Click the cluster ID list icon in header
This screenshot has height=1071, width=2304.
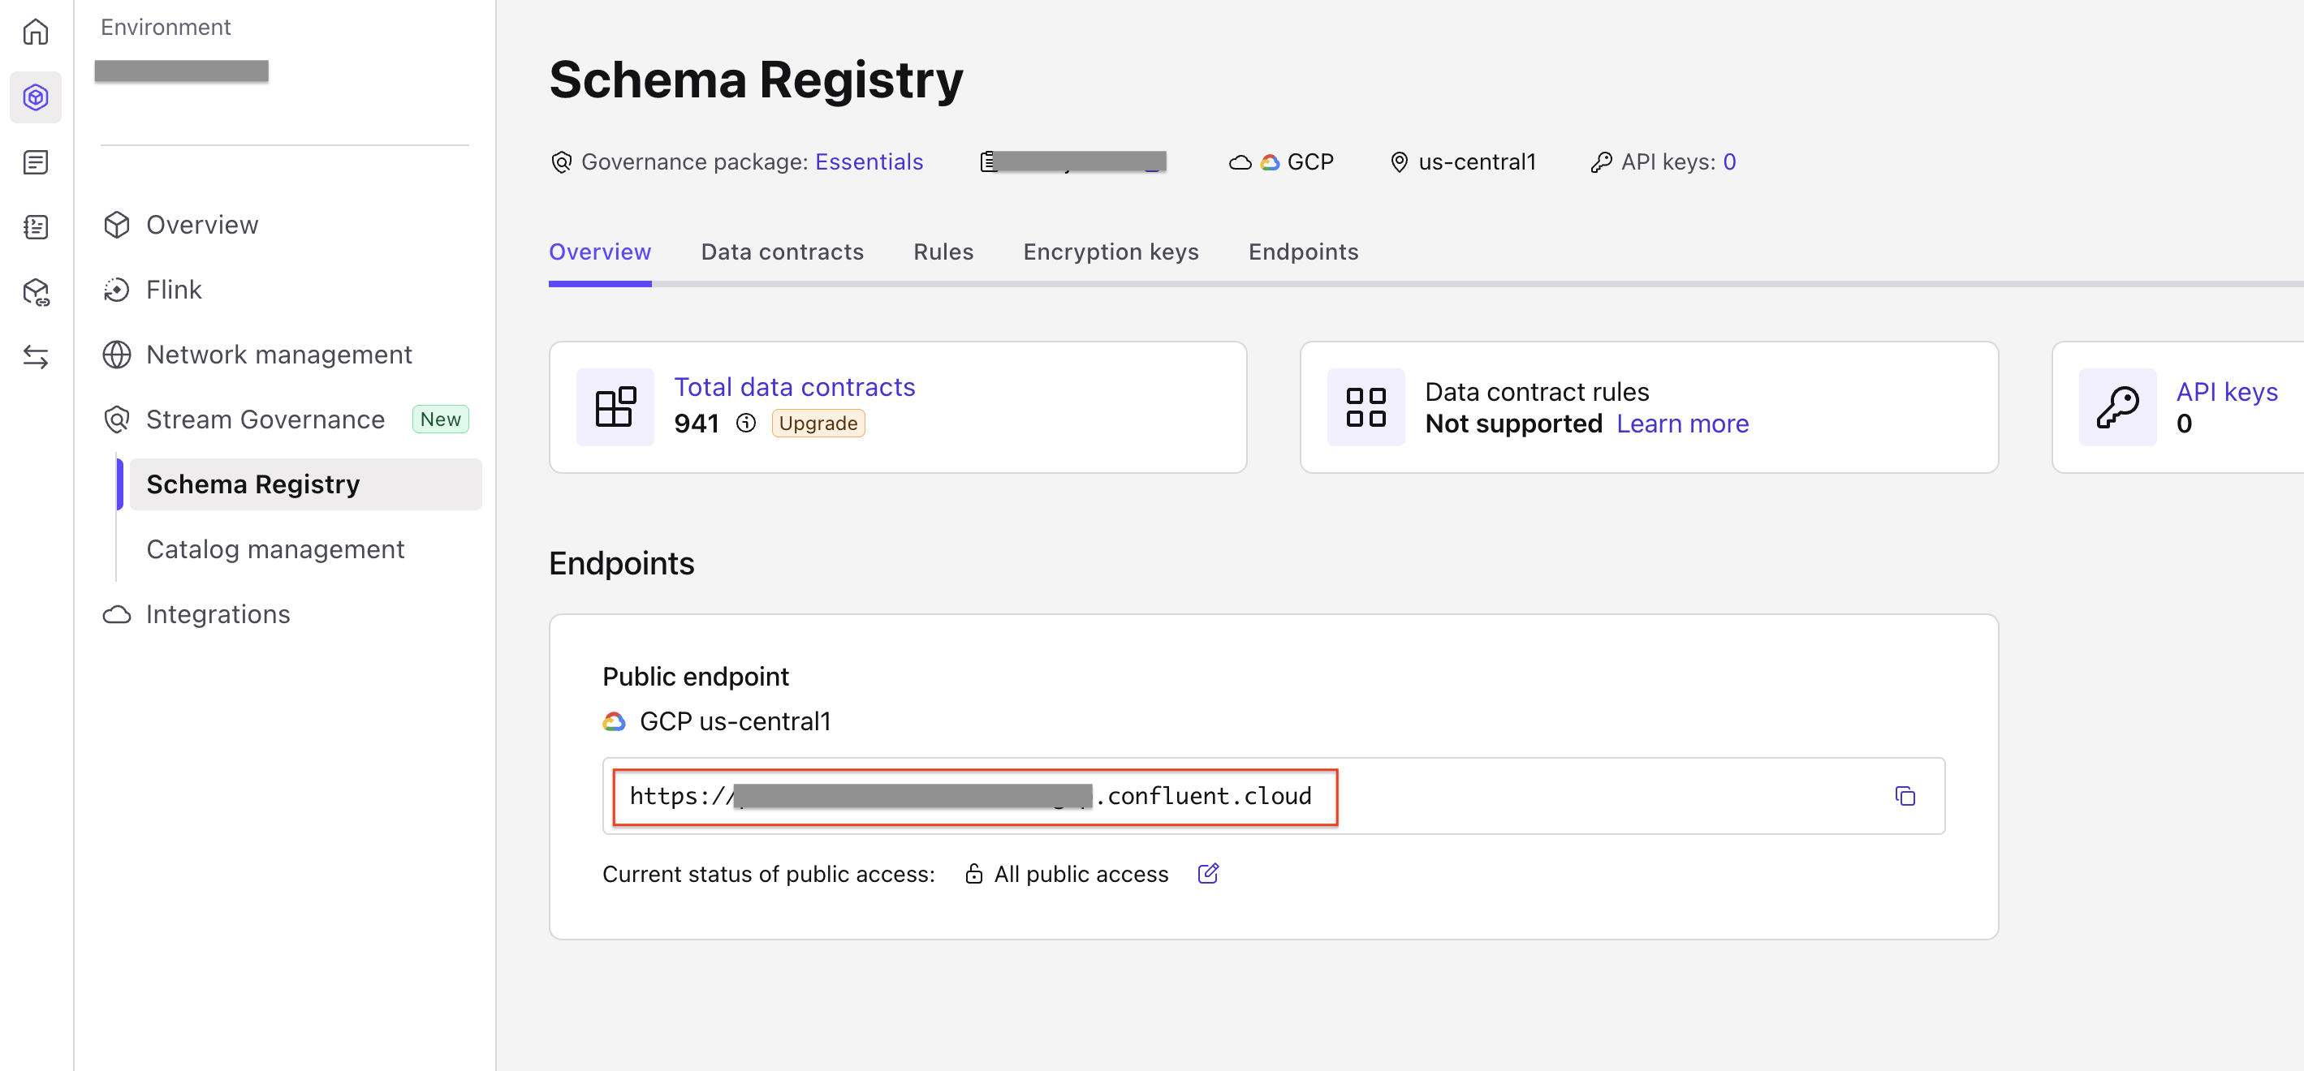[987, 161]
